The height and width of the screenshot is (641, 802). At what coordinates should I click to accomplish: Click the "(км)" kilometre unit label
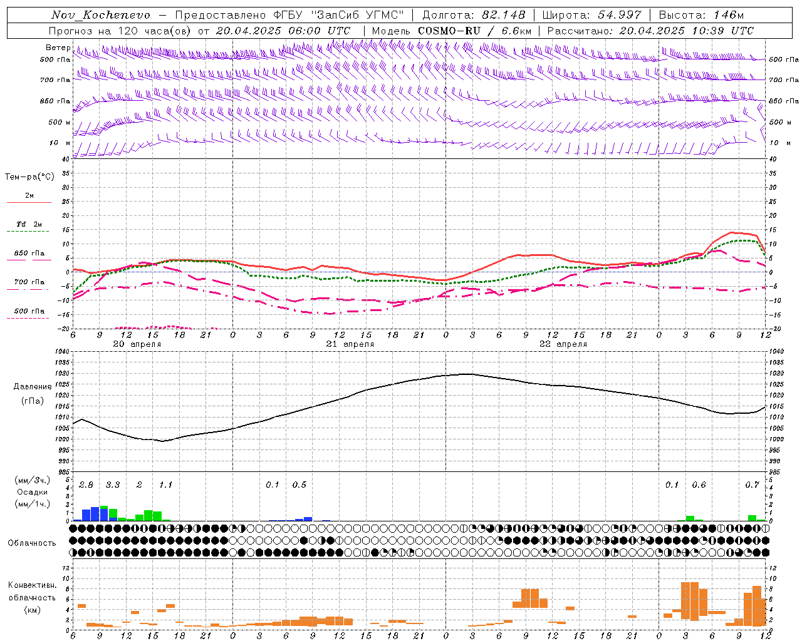pyautogui.click(x=32, y=610)
